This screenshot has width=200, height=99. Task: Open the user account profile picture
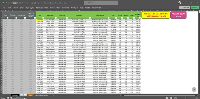[179, 3]
